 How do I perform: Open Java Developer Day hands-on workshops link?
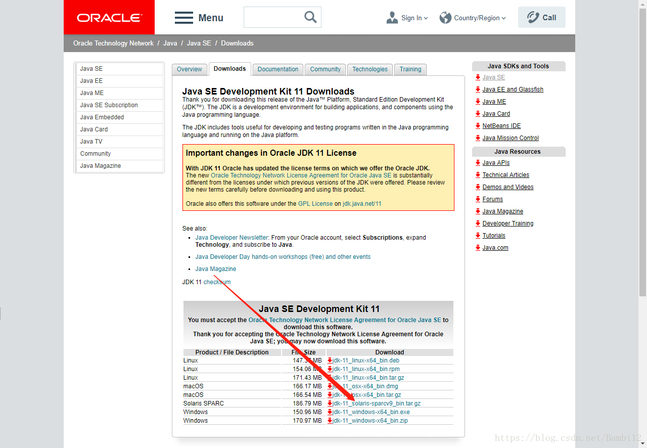click(283, 257)
